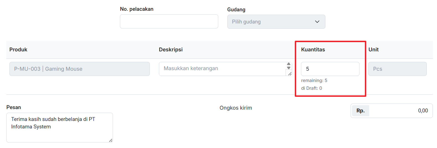Image resolution: width=437 pixels, height=148 pixels.
Task: Select the Pcs unit field
Action: pos(397,69)
